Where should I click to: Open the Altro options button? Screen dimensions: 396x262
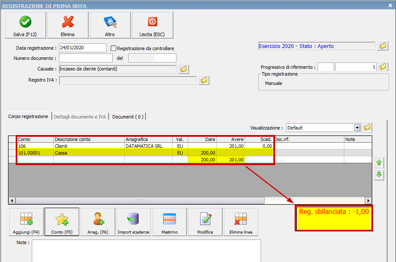point(110,25)
